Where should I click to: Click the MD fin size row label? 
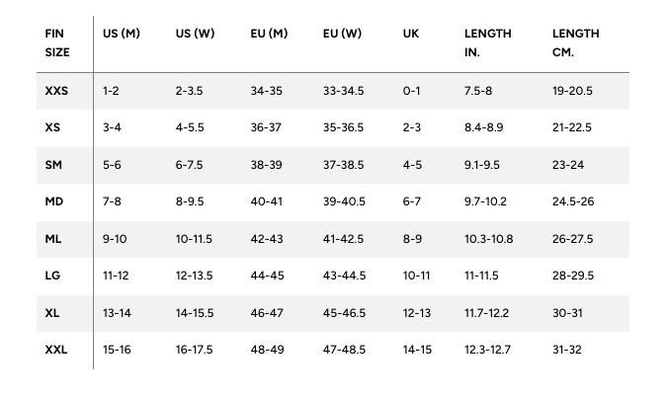click(54, 201)
